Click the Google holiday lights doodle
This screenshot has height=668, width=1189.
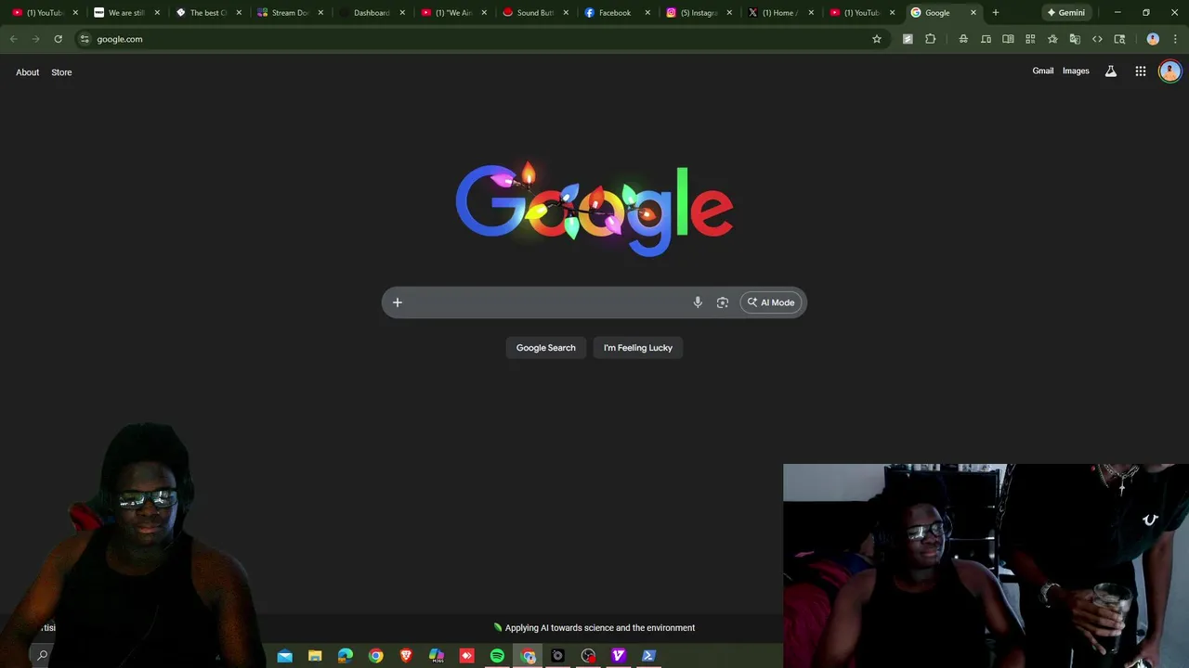point(594,208)
